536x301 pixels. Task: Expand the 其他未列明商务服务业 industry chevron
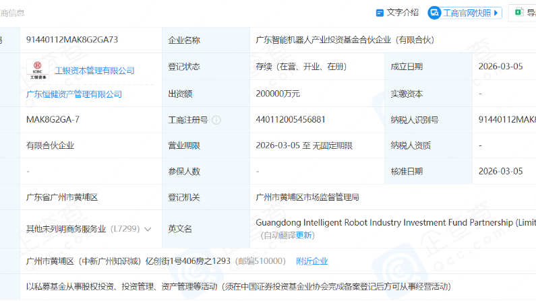pos(148,229)
